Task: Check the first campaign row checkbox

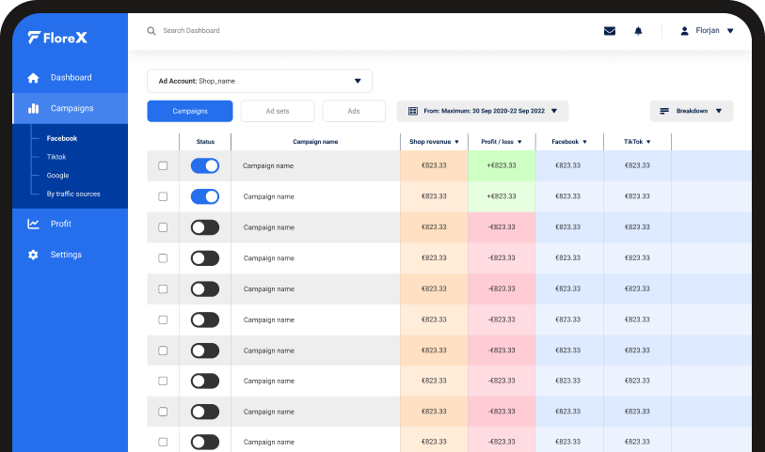Action: (x=163, y=165)
